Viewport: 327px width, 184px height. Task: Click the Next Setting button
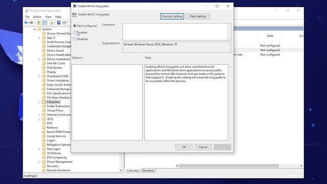click(198, 16)
